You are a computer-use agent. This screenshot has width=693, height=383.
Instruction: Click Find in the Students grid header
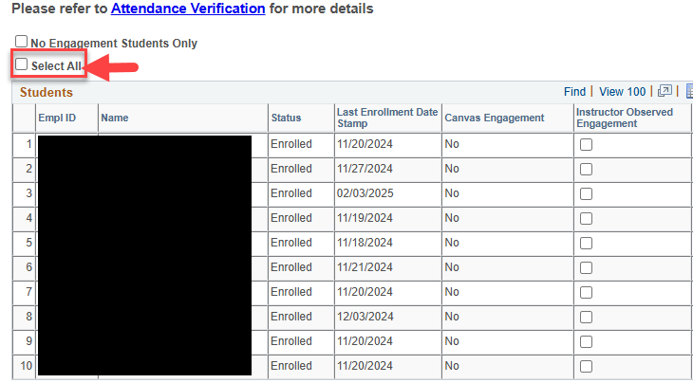coord(574,92)
